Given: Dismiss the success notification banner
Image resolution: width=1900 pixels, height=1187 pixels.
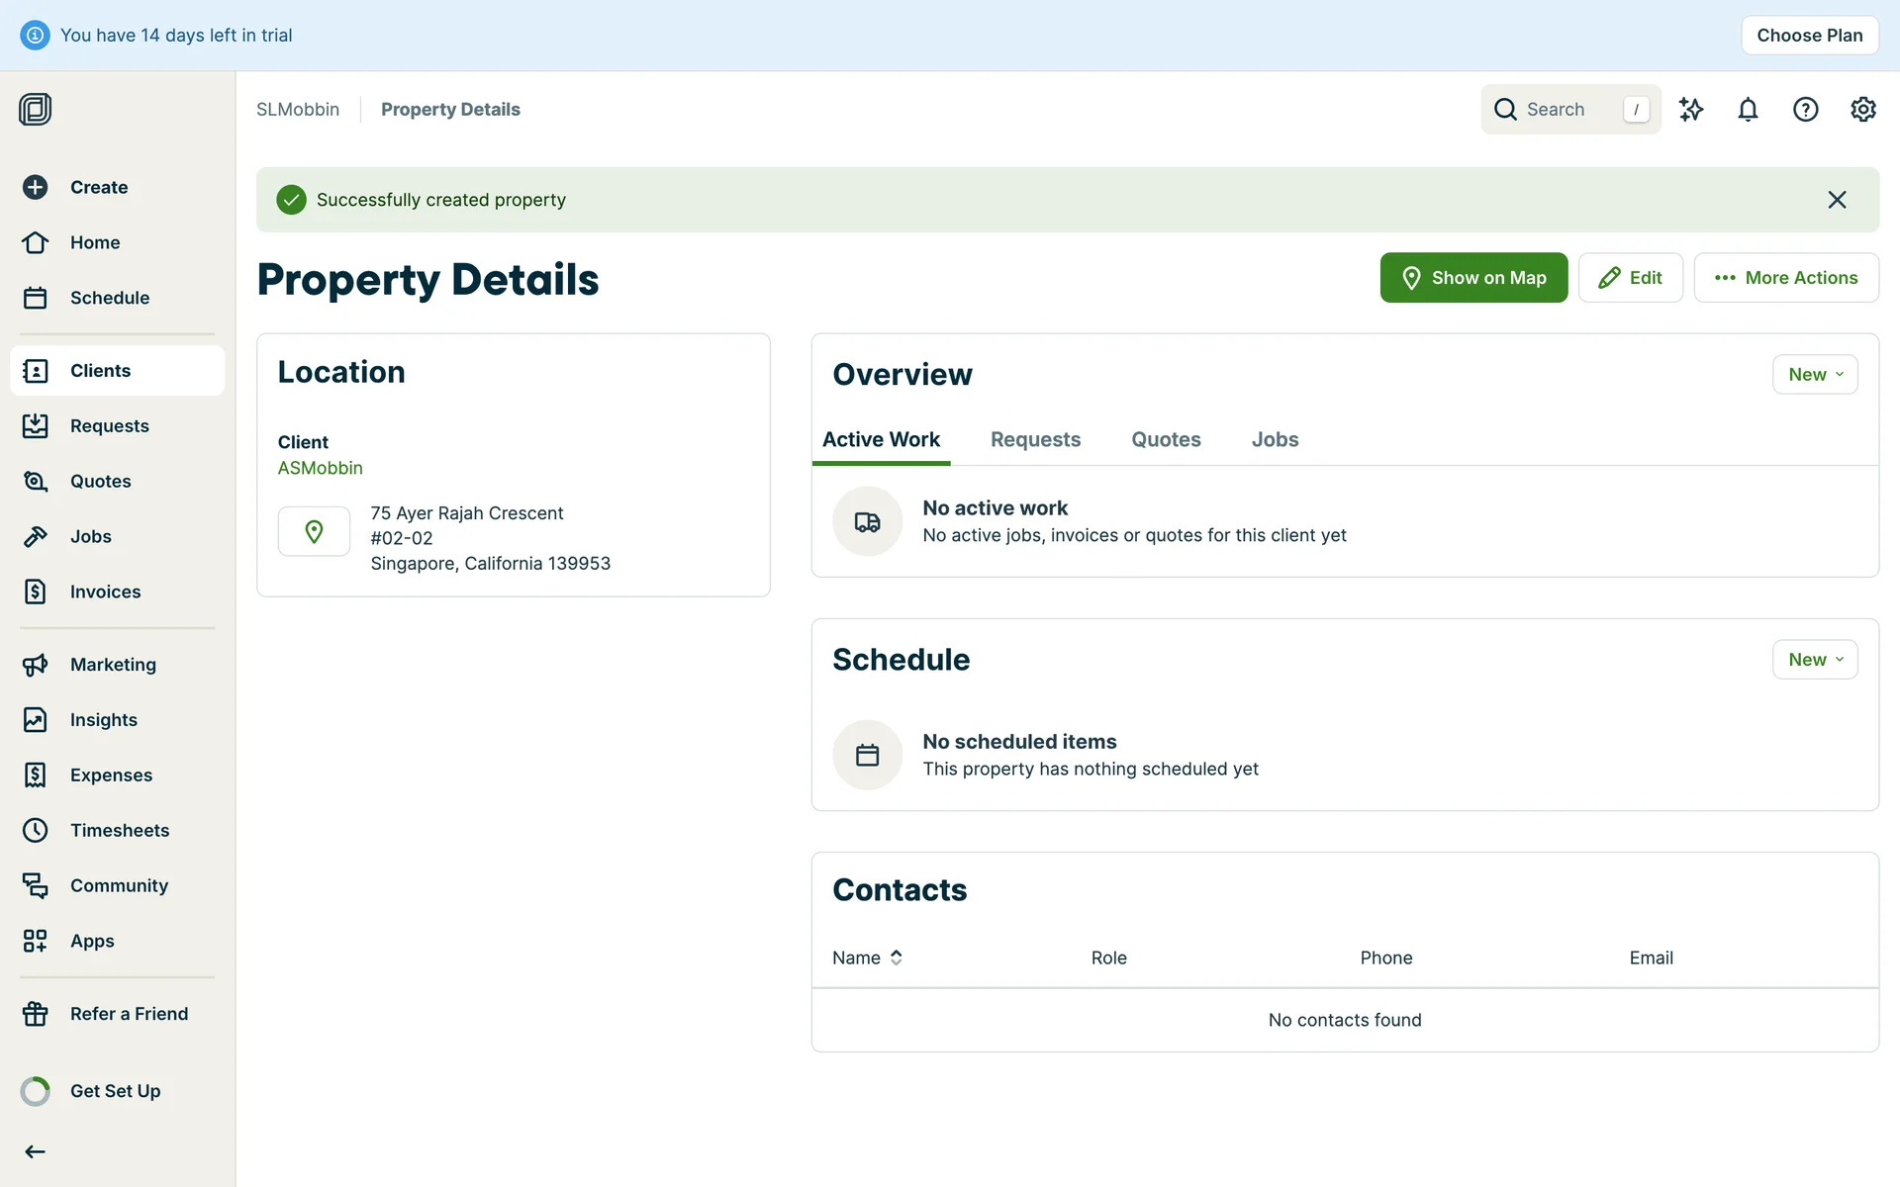Looking at the screenshot, I should tap(1837, 200).
